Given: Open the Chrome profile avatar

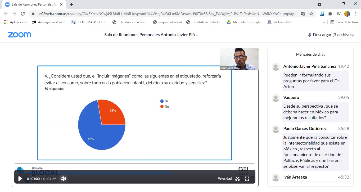Looking at the screenshot, I should click(x=347, y=14).
